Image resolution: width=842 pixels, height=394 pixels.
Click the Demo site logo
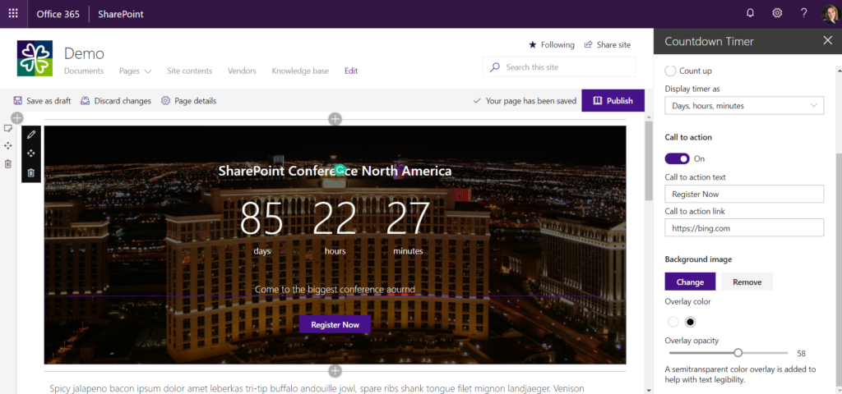tap(35, 58)
